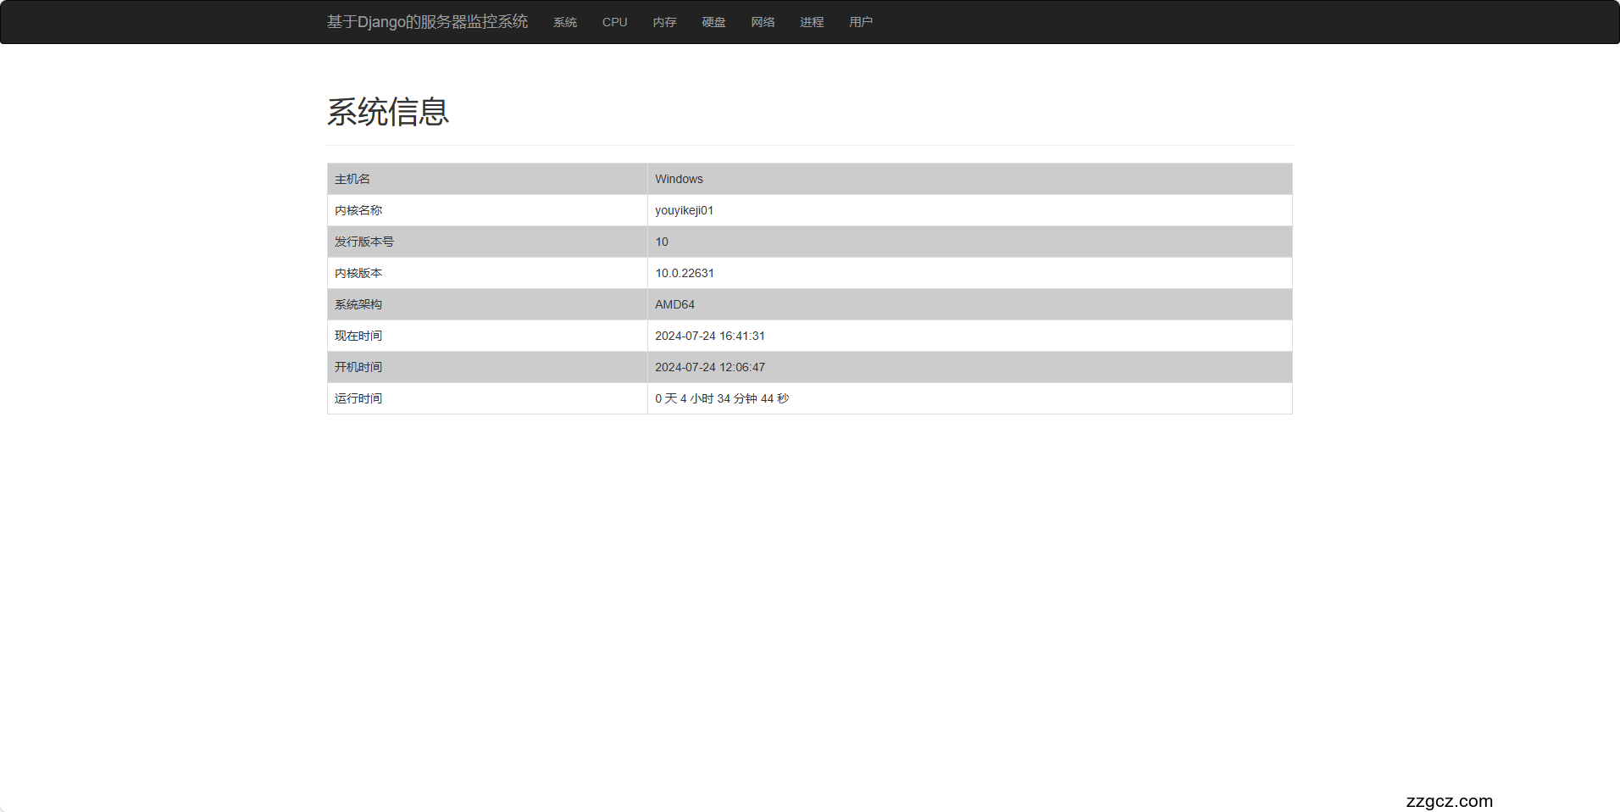Click the 现在时间 row label
The height and width of the screenshot is (812, 1620).
click(x=358, y=336)
